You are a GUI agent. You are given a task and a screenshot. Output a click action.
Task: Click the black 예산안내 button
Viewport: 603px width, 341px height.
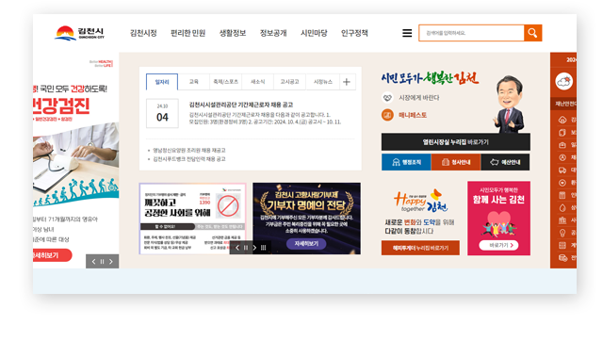click(x=505, y=162)
